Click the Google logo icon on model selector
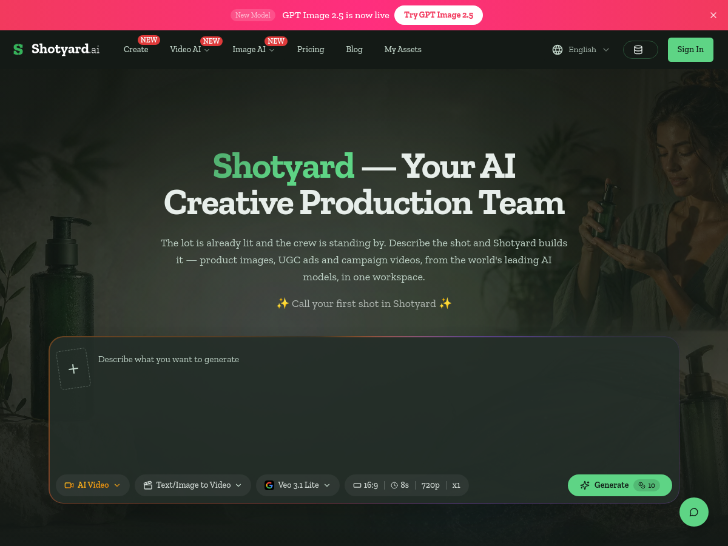Viewport: 728px width, 546px height. 269,485
